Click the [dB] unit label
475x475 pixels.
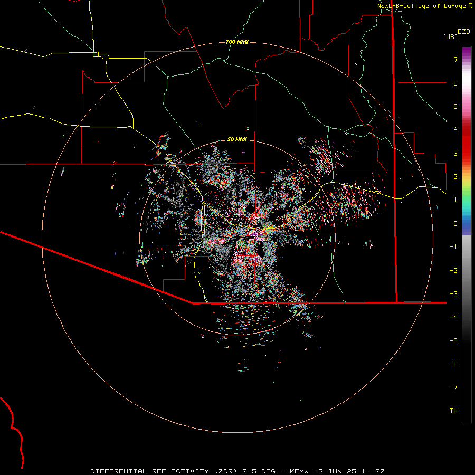450,36
